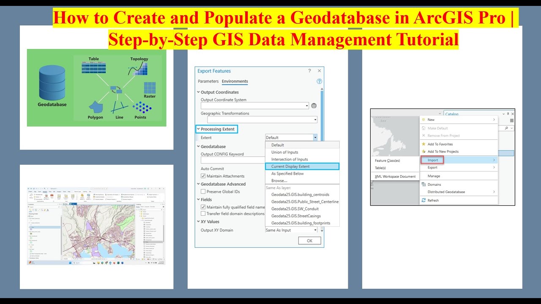
Task: Click Windows Start button in ArcGIS screenshot taskbar
Action: (71, 263)
